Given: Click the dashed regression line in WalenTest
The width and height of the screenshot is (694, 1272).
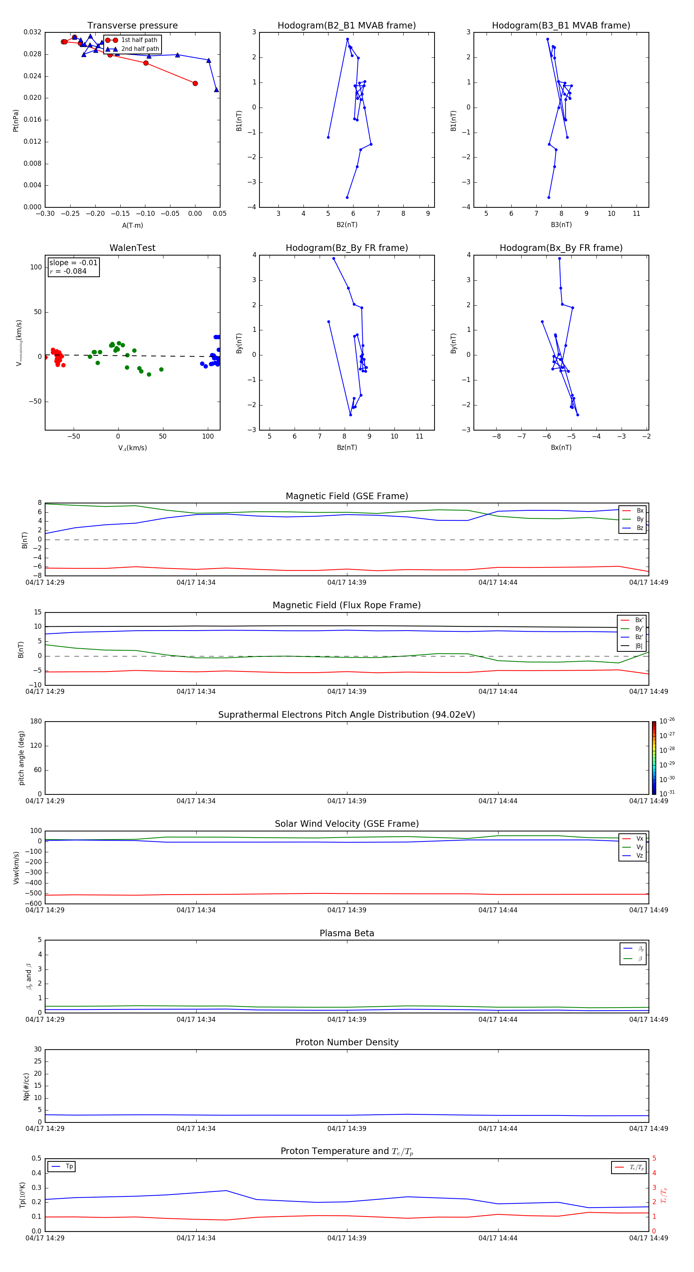Looking at the screenshot, I should [132, 355].
